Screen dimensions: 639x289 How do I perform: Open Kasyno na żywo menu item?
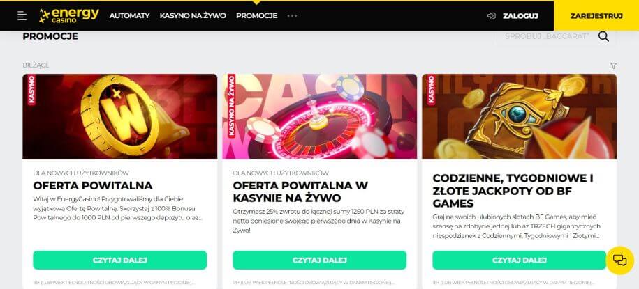pyautogui.click(x=193, y=16)
